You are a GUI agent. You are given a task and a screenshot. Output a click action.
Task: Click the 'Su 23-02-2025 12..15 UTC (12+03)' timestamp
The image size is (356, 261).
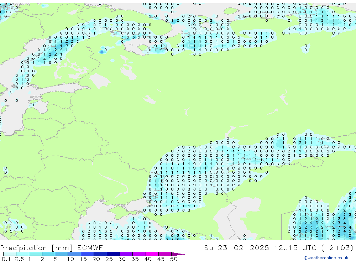pos(279,247)
